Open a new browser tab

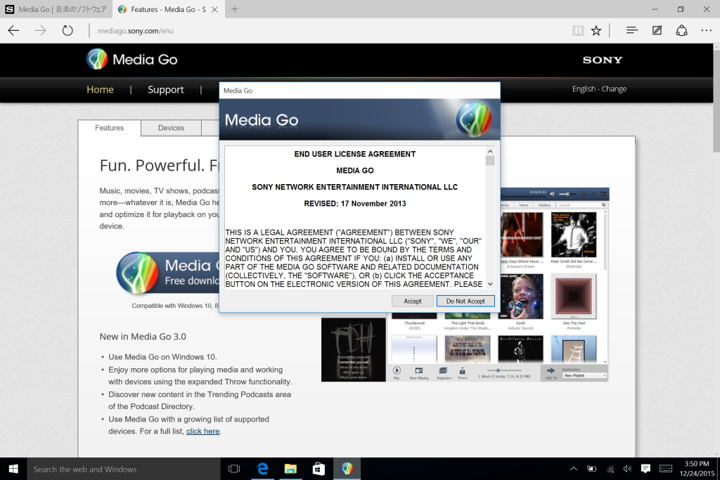click(x=235, y=9)
